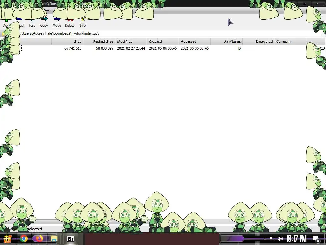Open the notification center with 4 notifications
Viewport: 326px width, 245px height.
pyautogui.click(x=316, y=239)
